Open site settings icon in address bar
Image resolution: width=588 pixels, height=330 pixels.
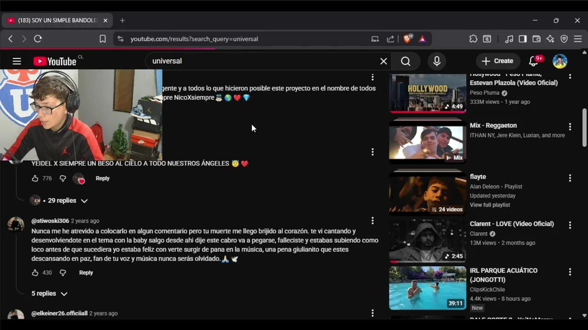[x=120, y=39]
